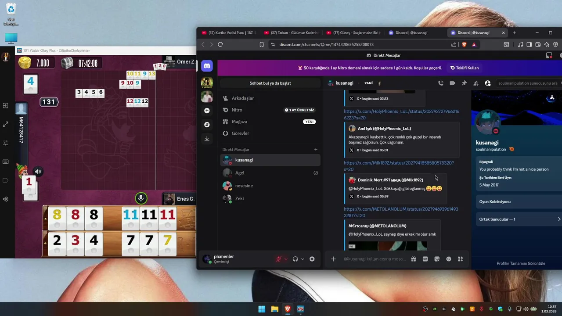Image resolution: width=562 pixels, height=316 pixels.
Task: Open Arkadaşlar in Discord sidebar
Action: point(270,98)
